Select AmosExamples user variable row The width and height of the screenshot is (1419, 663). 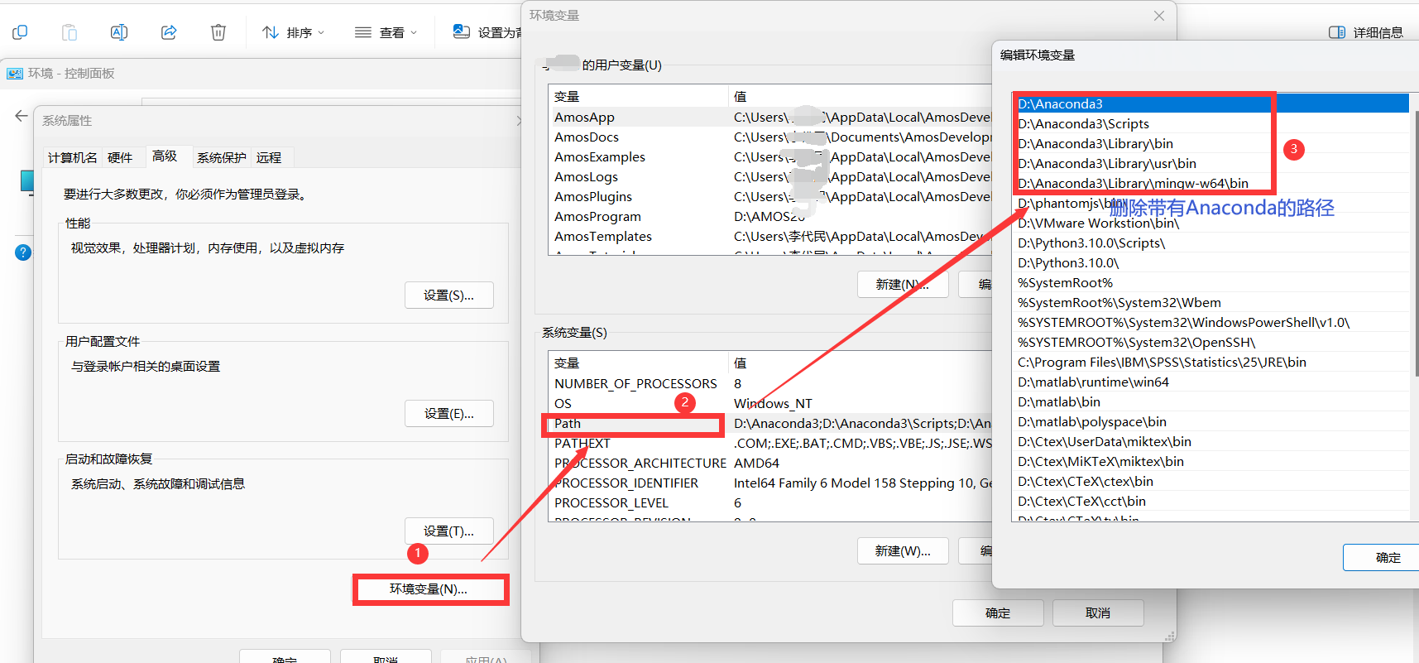(770, 157)
